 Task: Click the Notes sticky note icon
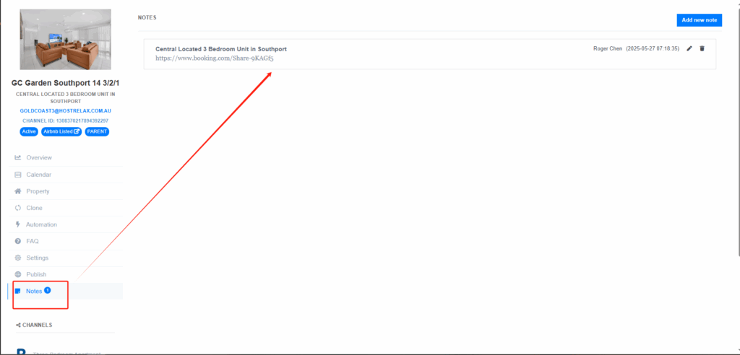[18, 292]
